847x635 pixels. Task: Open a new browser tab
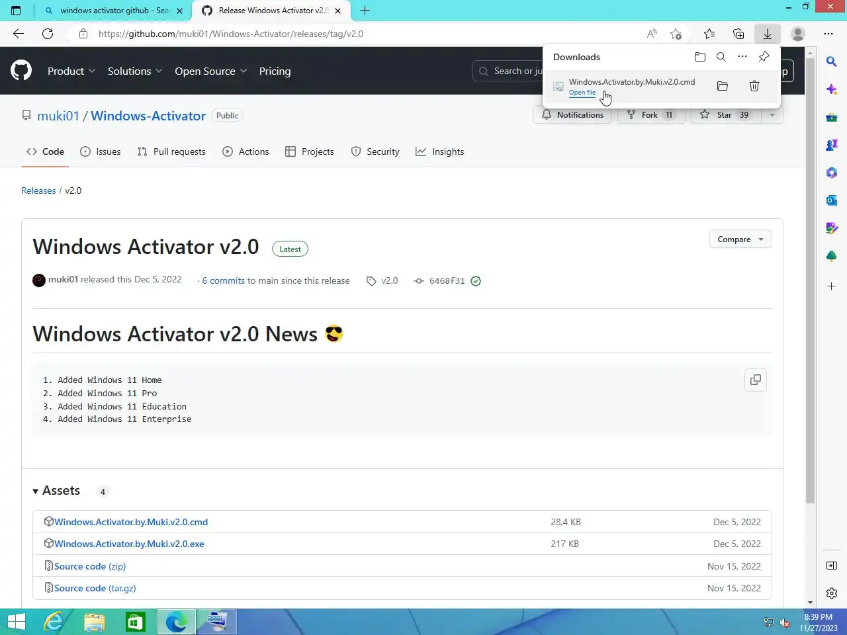(x=365, y=11)
